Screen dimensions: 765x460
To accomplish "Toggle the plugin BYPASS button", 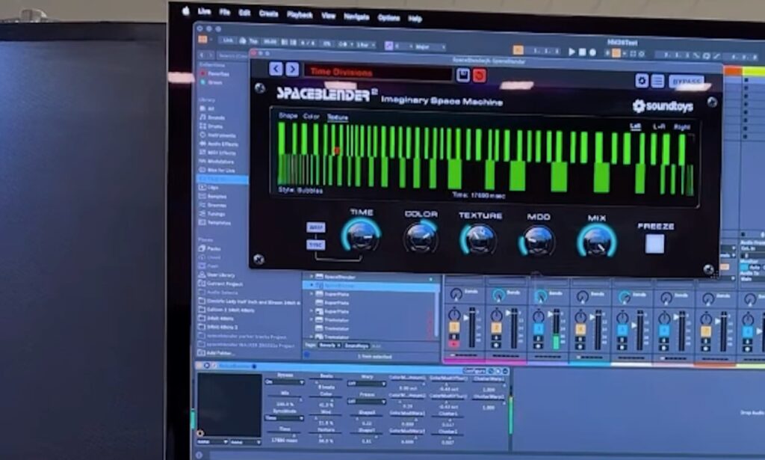I will pyautogui.click(x=686, y=81).
